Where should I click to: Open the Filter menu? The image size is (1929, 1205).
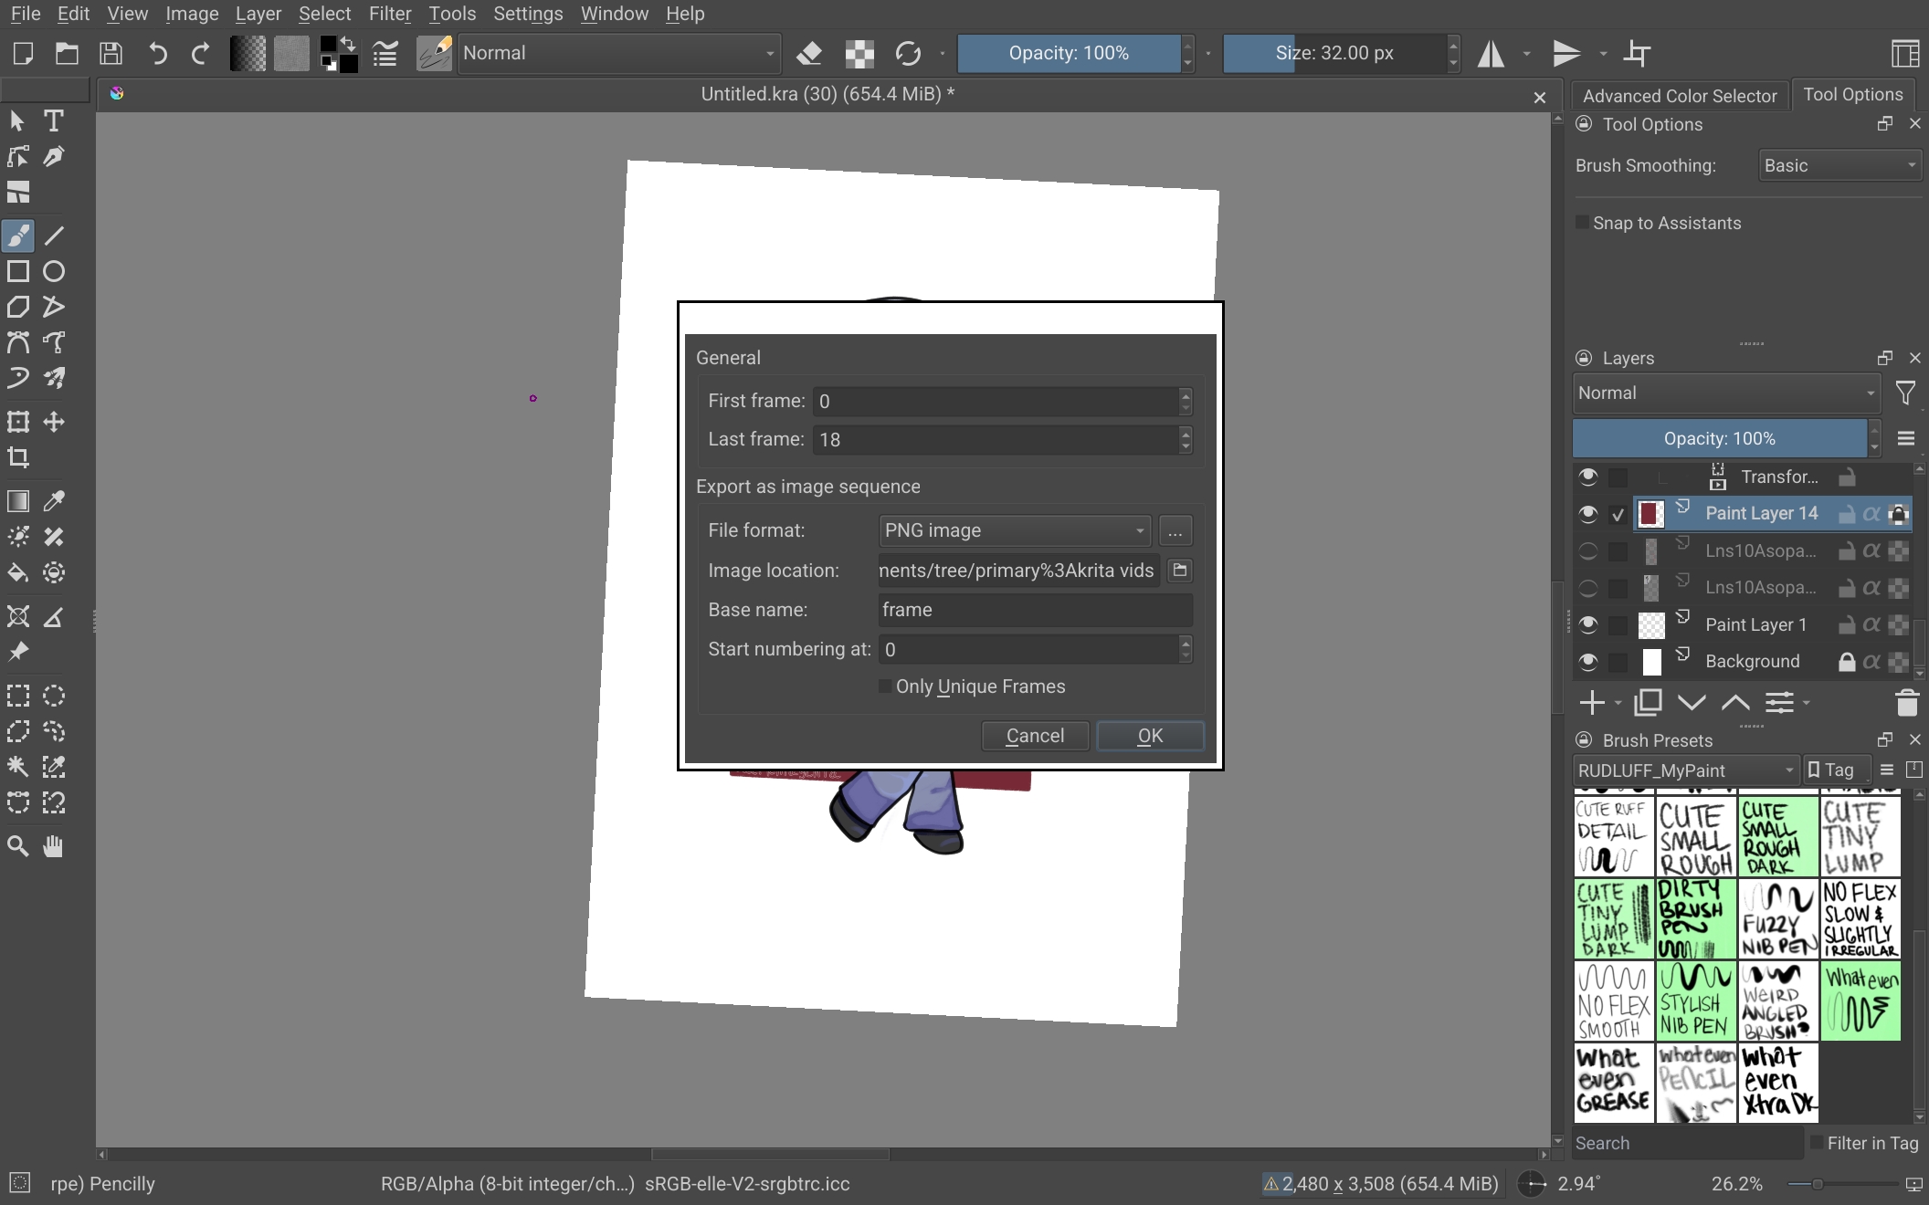click(x=390, y=14)
